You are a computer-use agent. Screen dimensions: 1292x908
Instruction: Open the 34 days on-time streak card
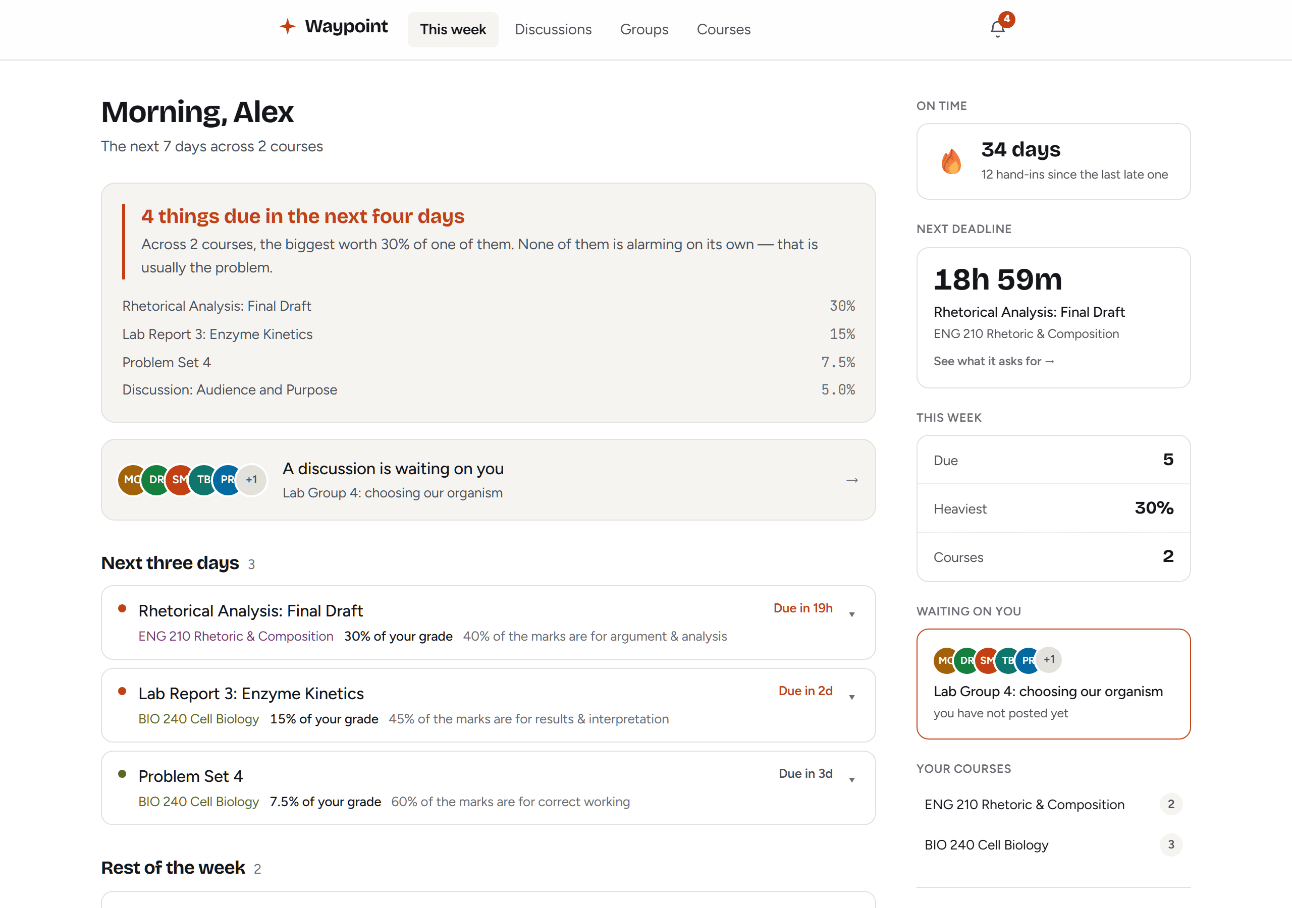pyautogui.click(x=1053, y=161)
